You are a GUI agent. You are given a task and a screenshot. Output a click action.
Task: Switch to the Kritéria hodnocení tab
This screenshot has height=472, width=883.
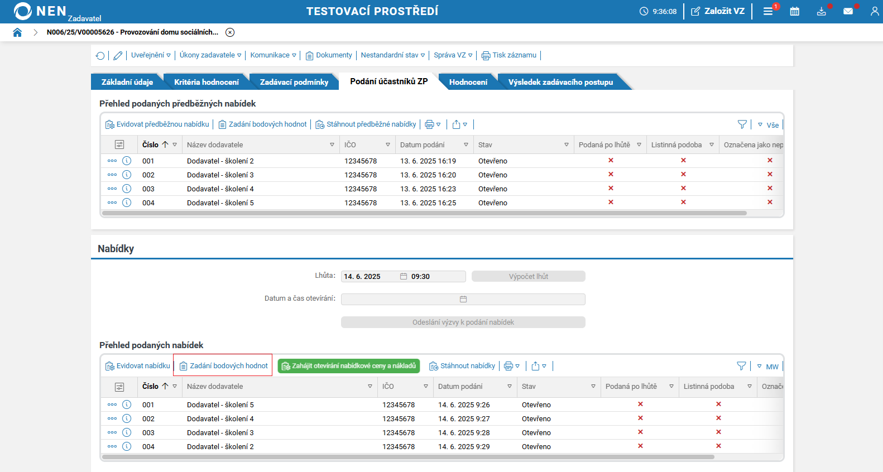click(x=206, y=82)
